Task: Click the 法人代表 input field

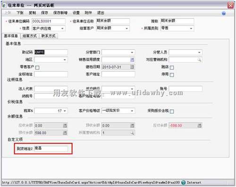Action: pos(51,89)
